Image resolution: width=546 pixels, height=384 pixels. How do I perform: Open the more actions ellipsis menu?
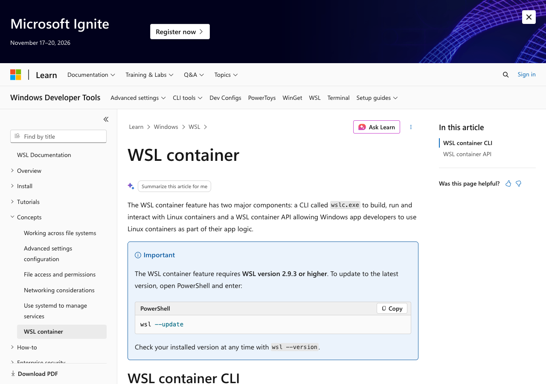point(411,127)
